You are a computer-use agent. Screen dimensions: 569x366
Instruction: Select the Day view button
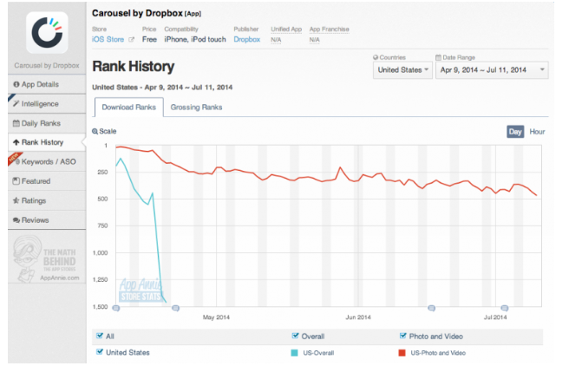pyautogui.click(x=515, y=132)
